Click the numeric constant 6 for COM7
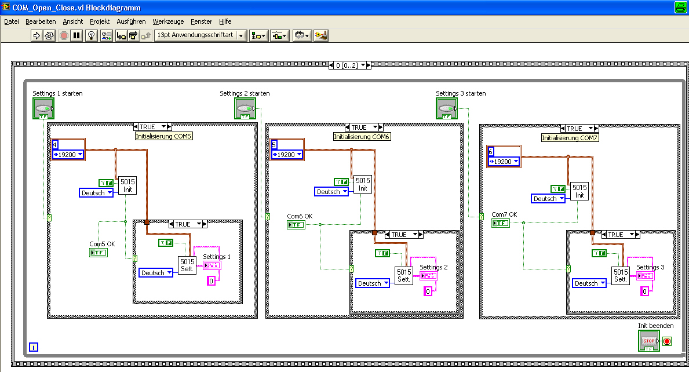This screenshot has width=689, height=372. (491, 151)
